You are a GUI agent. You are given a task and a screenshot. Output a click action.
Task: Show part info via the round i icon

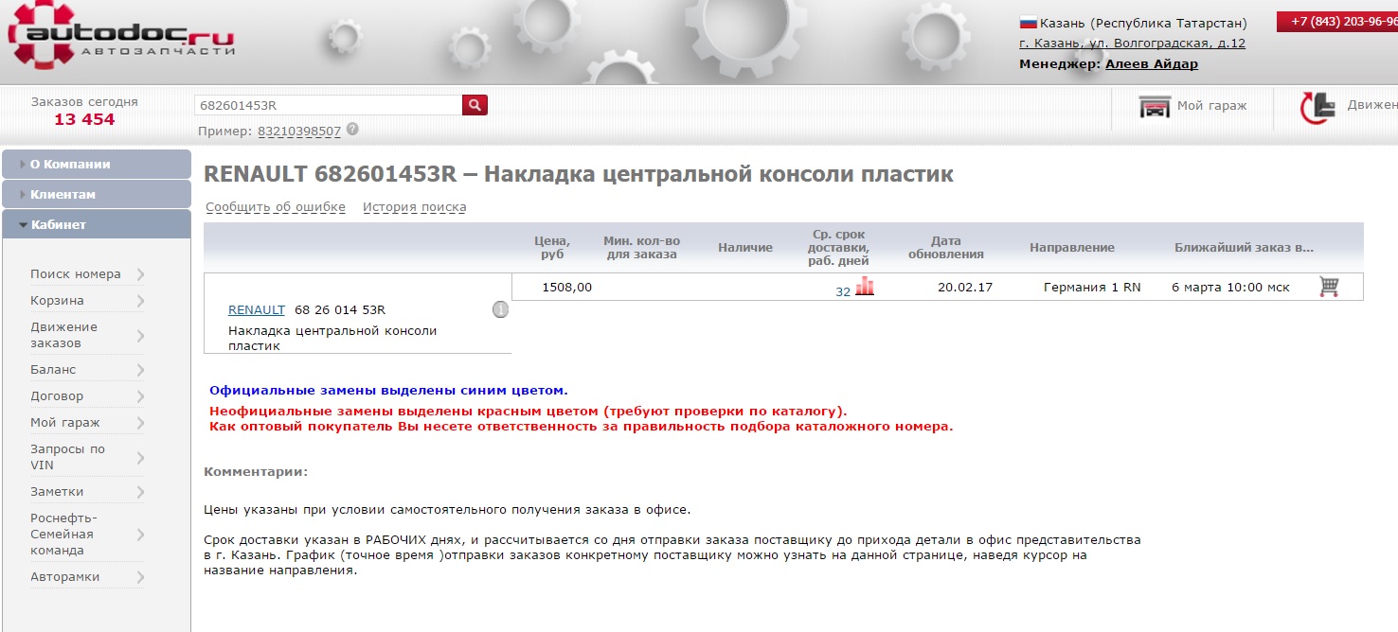[x=501, y=309]
